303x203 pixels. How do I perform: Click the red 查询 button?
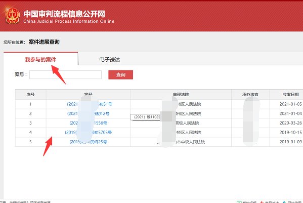pos(120,74)
